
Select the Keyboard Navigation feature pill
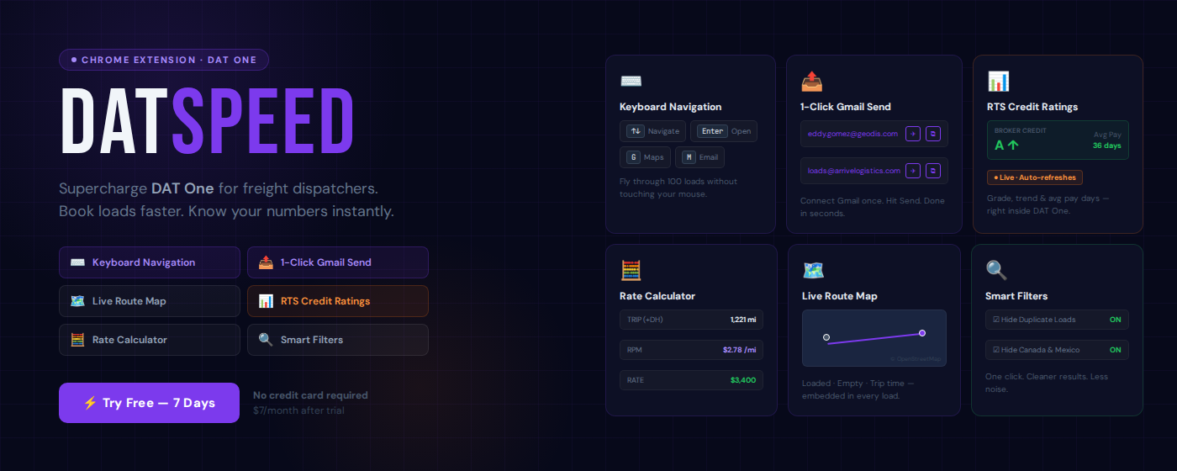pos(150,262)
